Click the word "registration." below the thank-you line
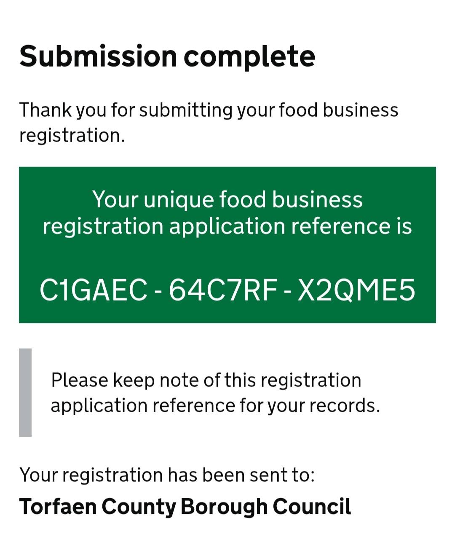This screenshot has width=455, height=540. click(x=72, y=136)
